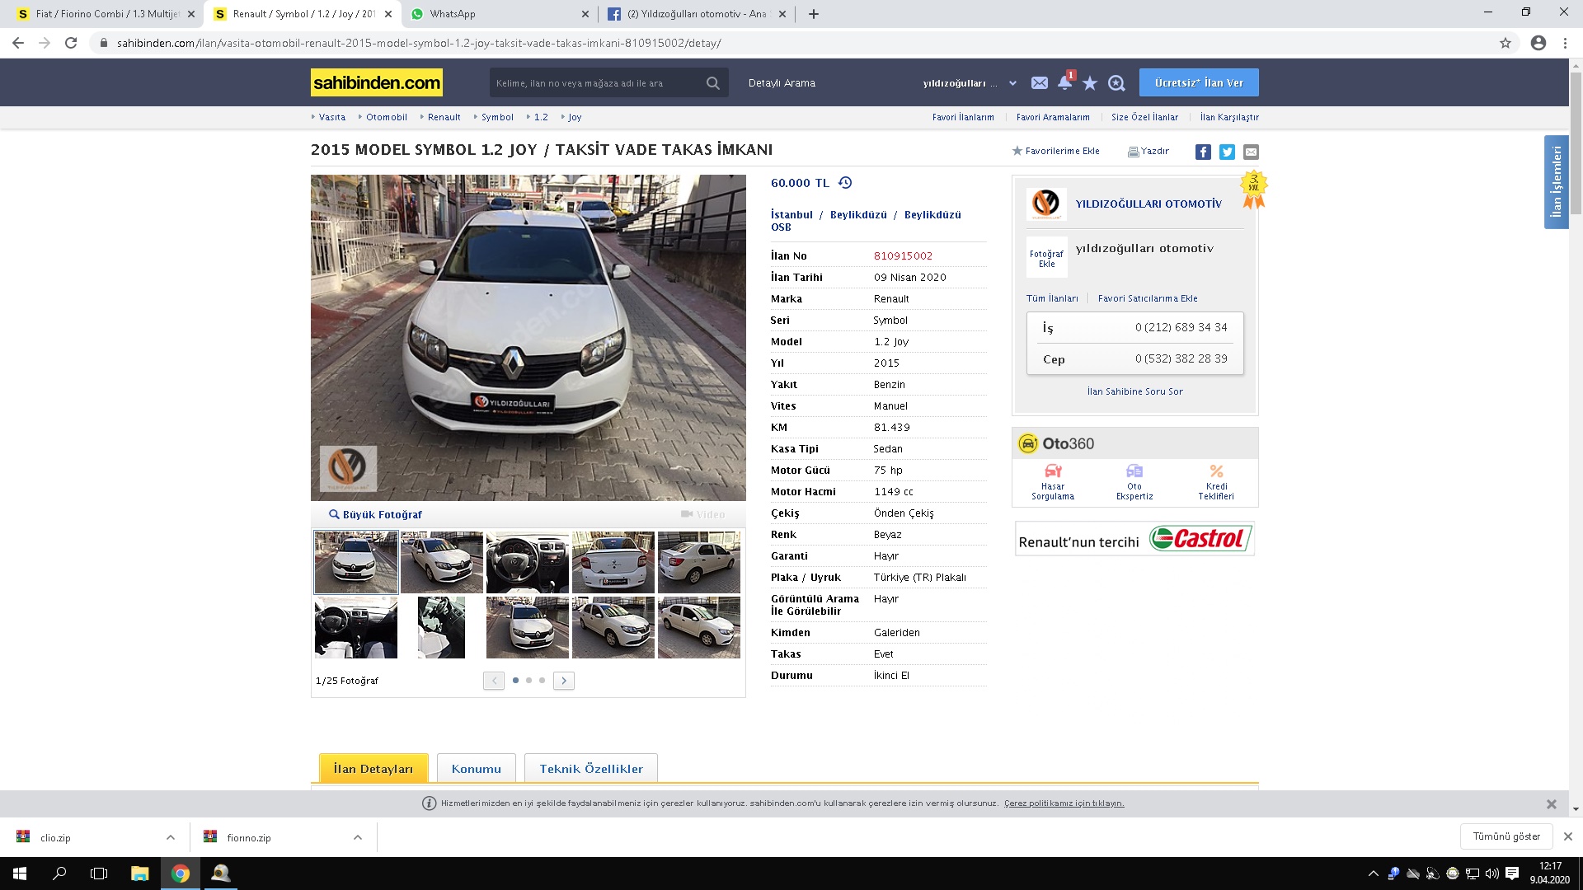Viewport: 1583px width, 890px height.
Task: Open Windows notification center
Action: pyautogui.click(x=1512, y=874)
